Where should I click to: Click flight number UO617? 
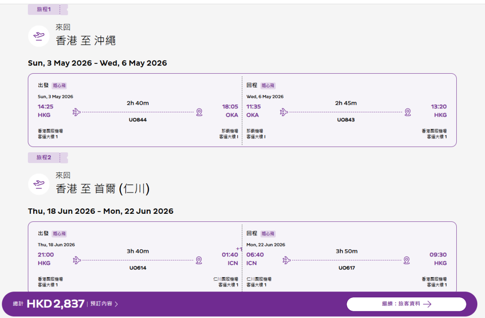(347, 268)
